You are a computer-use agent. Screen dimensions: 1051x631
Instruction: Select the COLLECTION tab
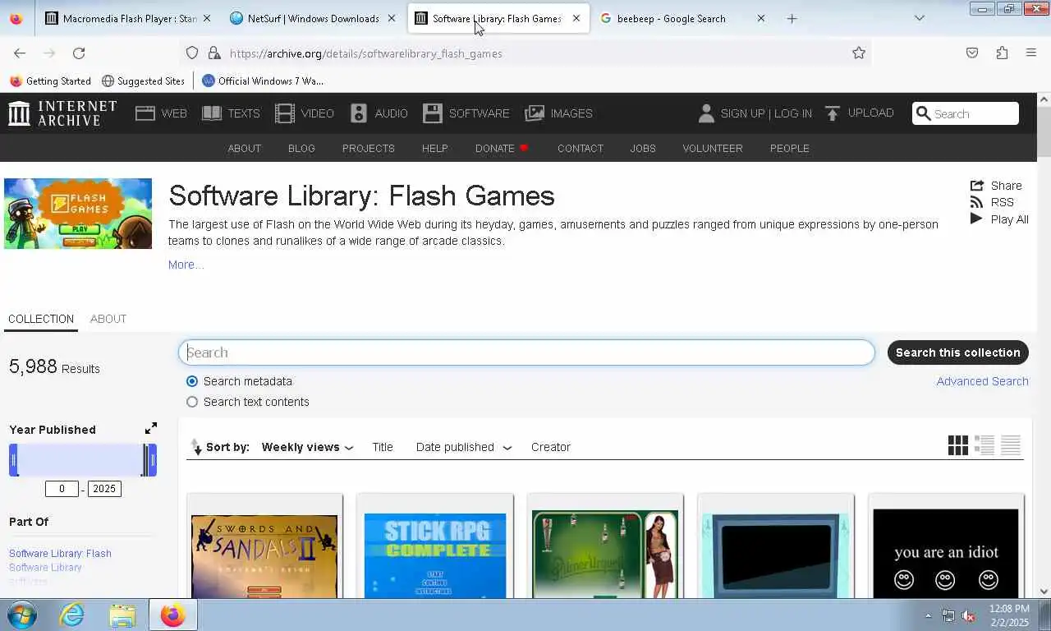coord(41,319)
